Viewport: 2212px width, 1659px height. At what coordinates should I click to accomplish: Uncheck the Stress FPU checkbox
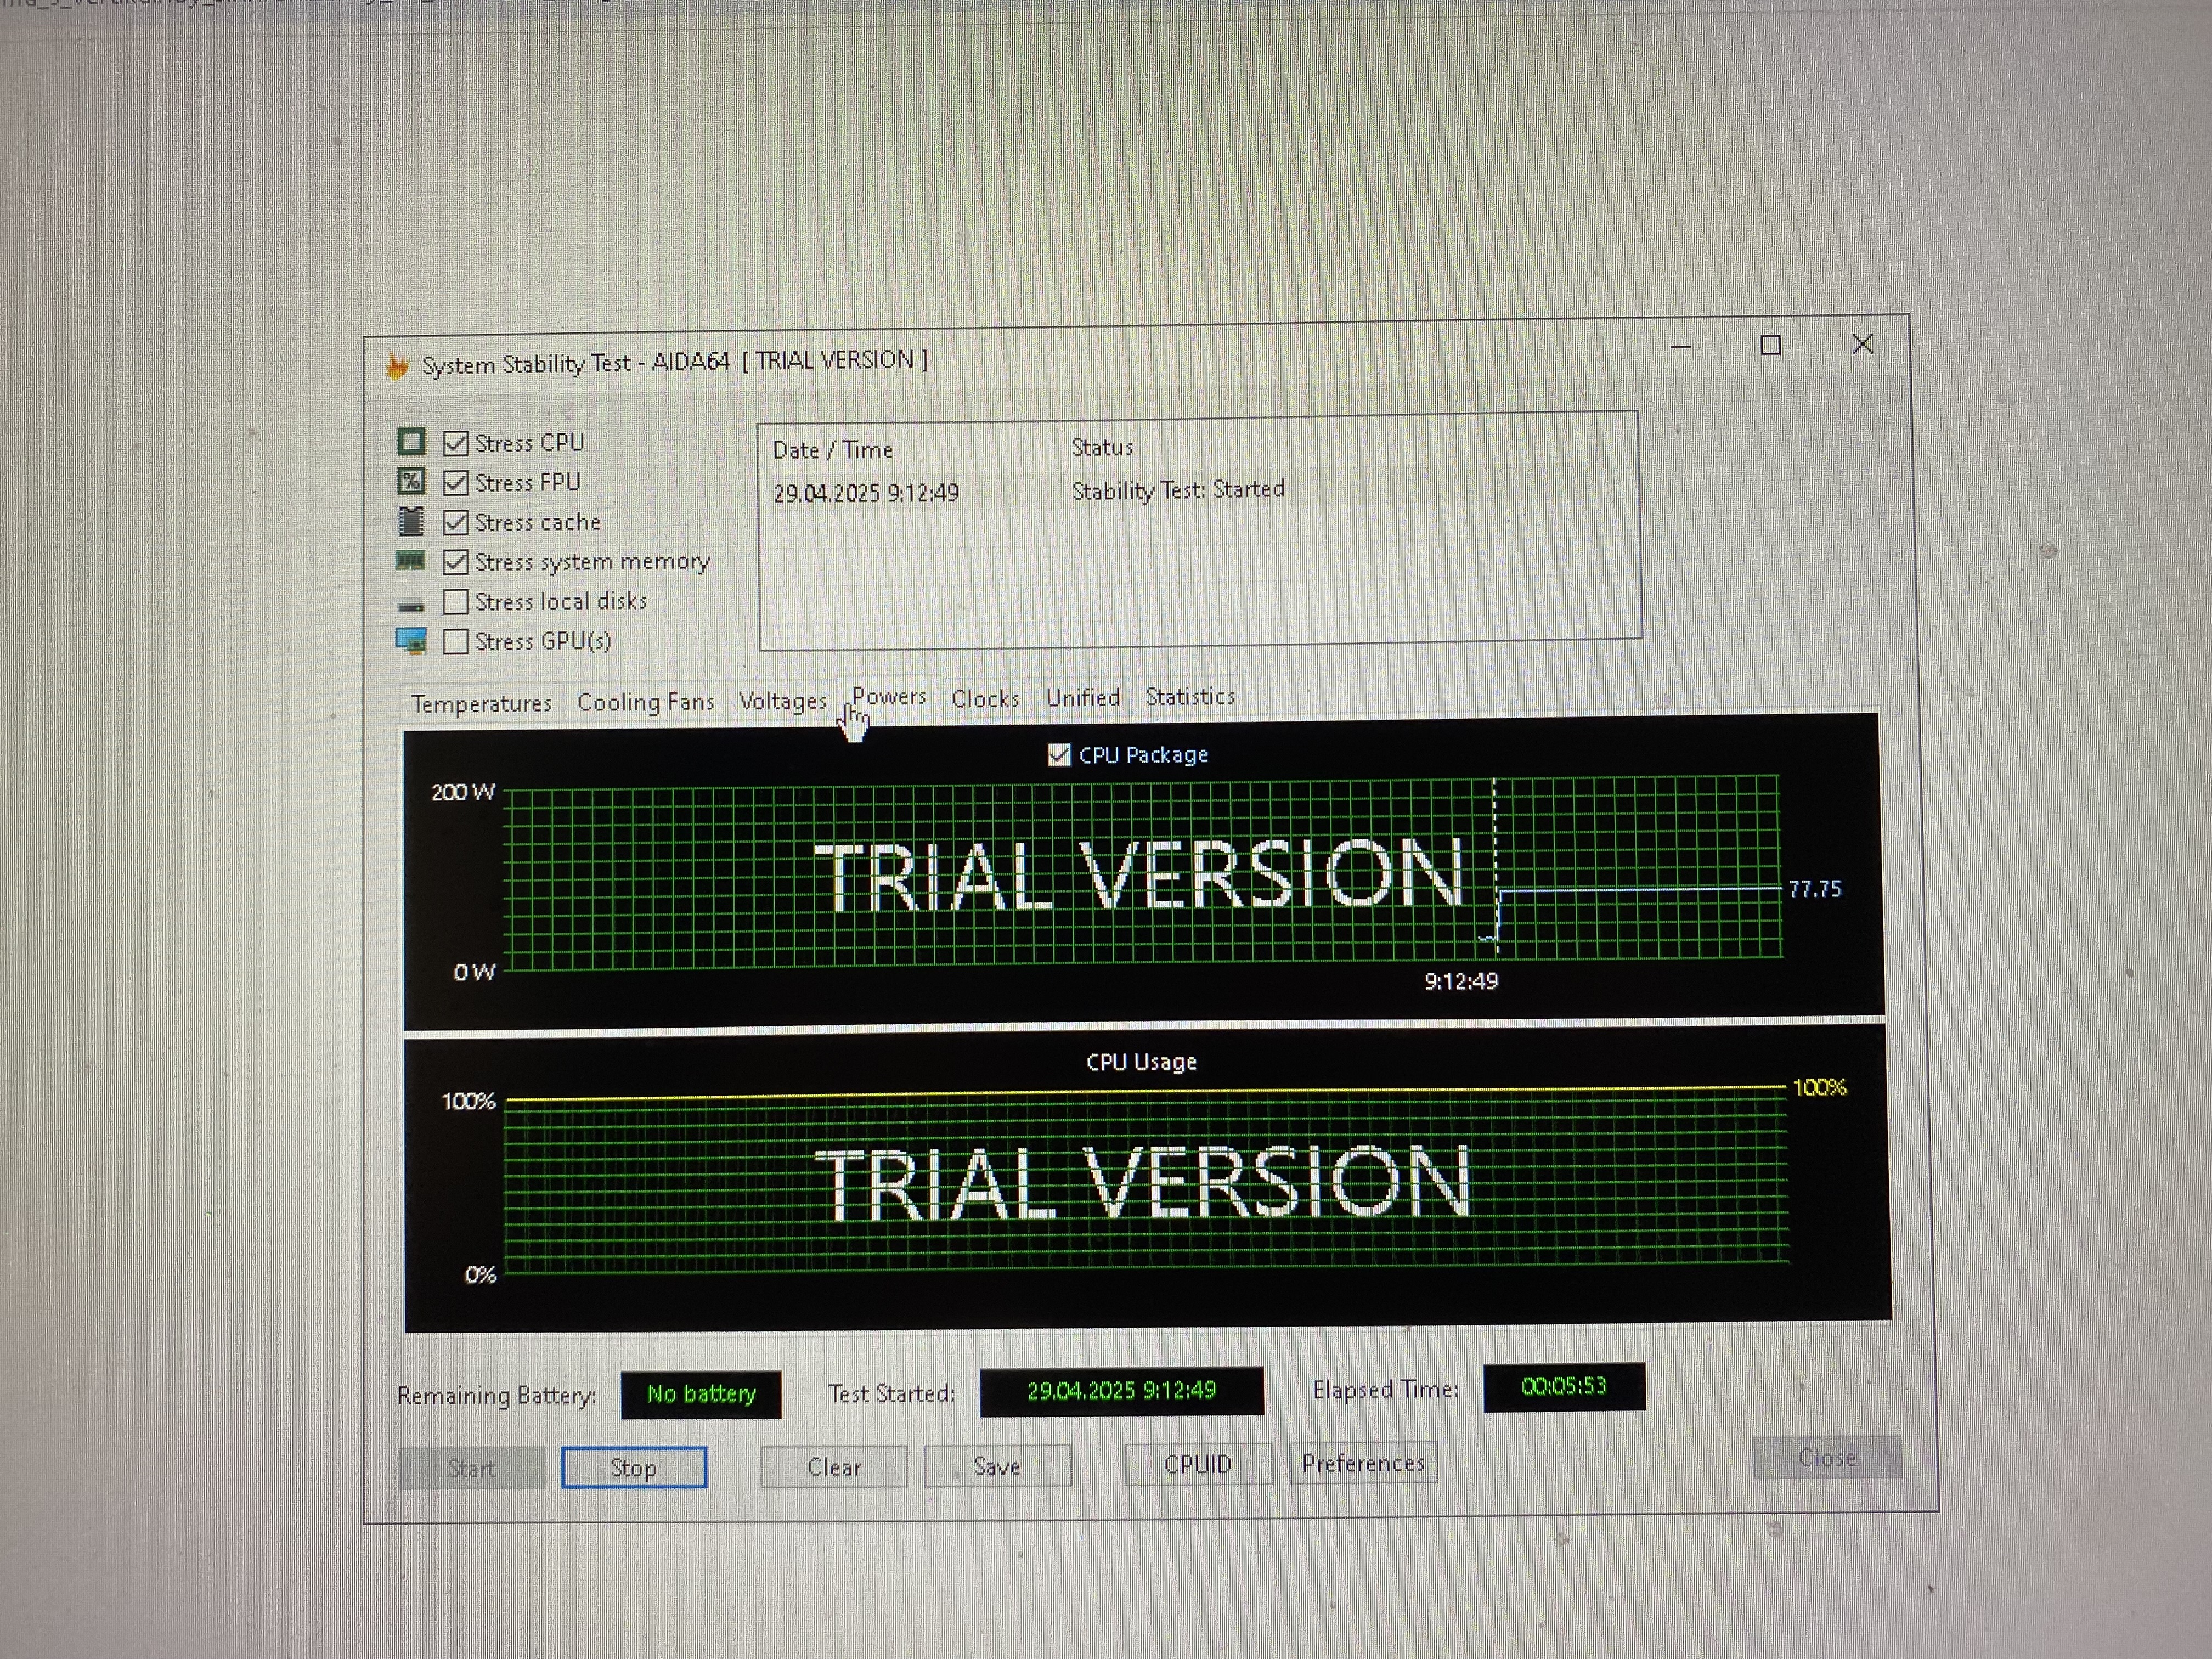(456, 482)
